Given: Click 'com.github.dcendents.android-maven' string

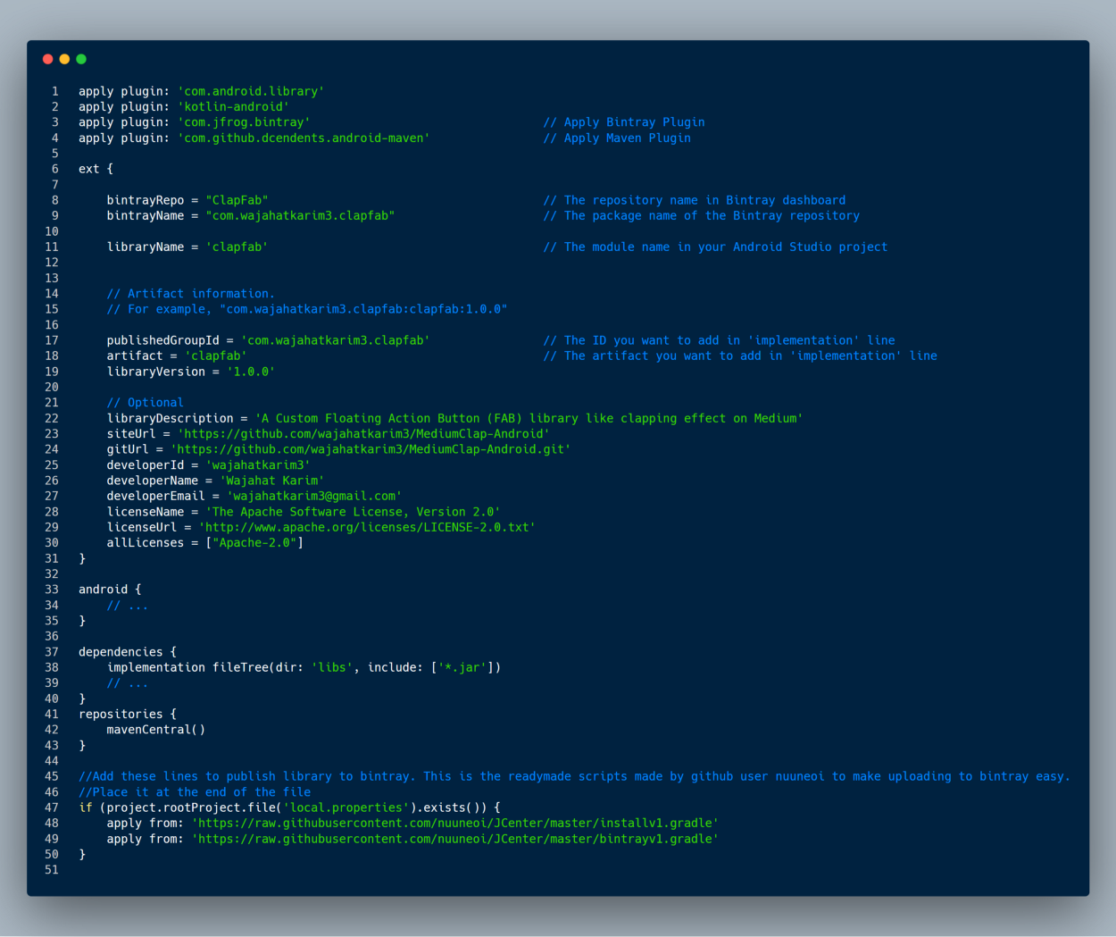Looking at the screenshot, I should [304, 138].
